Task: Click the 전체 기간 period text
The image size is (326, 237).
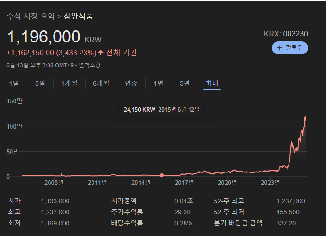Action: [122, 53]
